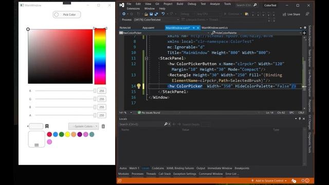Image resolution: width=329 pixels, height=185 pixels.
Task: Open the Window menu
Action: click(150, 9)
